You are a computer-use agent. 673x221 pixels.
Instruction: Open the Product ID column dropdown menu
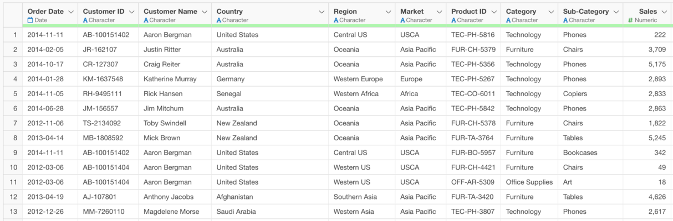point(494,12)
